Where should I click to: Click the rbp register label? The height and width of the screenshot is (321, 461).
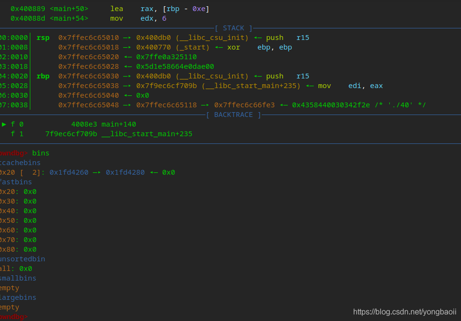pos(43,77)
